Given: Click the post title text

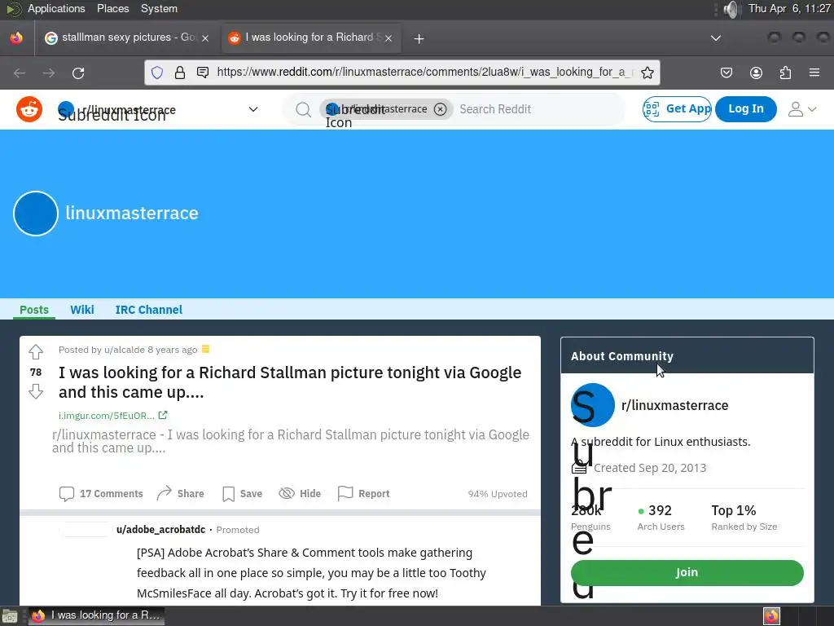Looking at the screenshot, I should tap(290, 382).
